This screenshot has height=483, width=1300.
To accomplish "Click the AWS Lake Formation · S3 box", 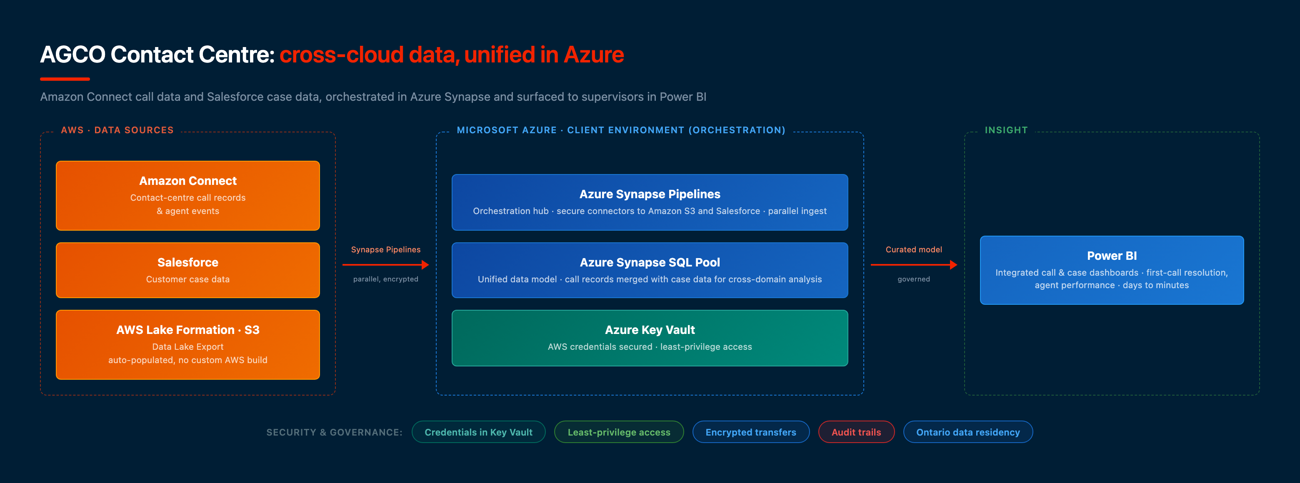I will (x=188, y=345).
